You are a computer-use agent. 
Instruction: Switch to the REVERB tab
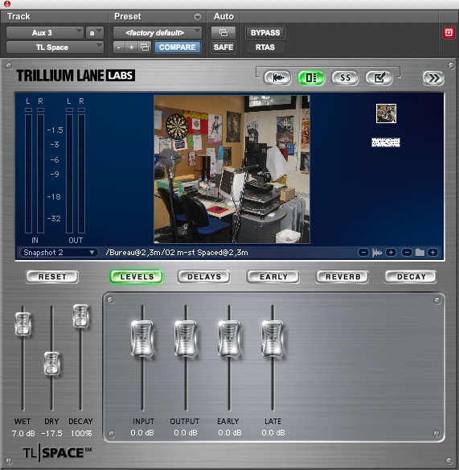pos(342,277)
